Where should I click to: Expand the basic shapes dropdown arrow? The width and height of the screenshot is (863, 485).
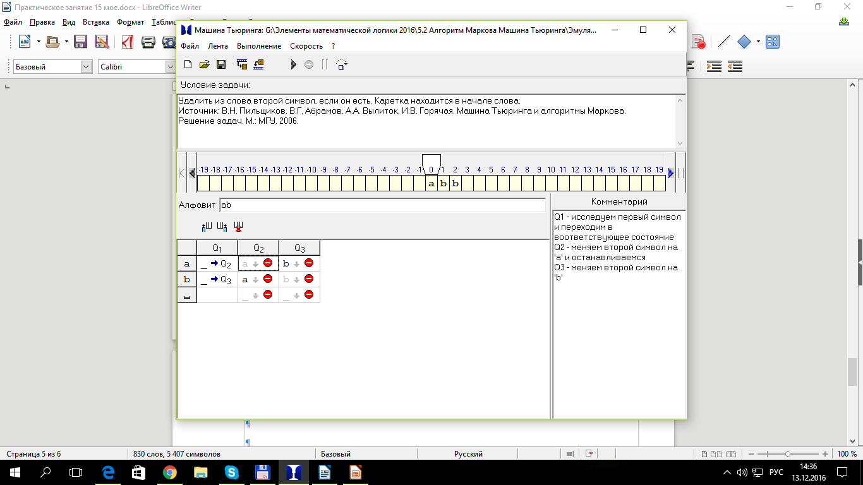[758, 42]
